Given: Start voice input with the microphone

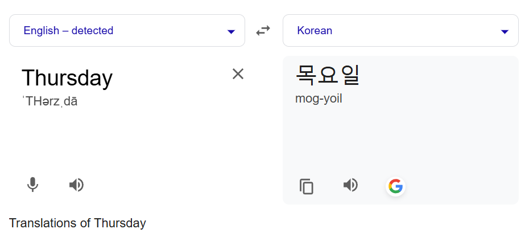Looking at the screenshot, I should [x=32, y=185].
